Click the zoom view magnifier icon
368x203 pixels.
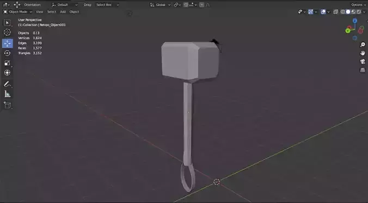click(x=363, y=45)
